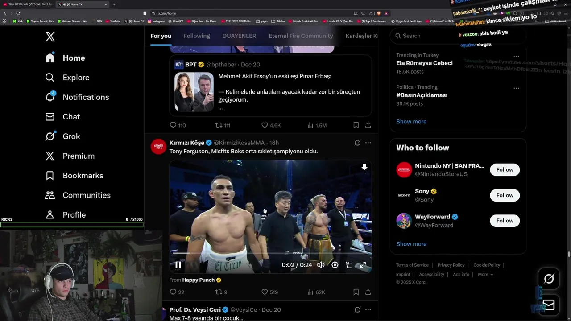Open the YouTube bookmark
The image size is (571, 321).
tap(113, 21)
